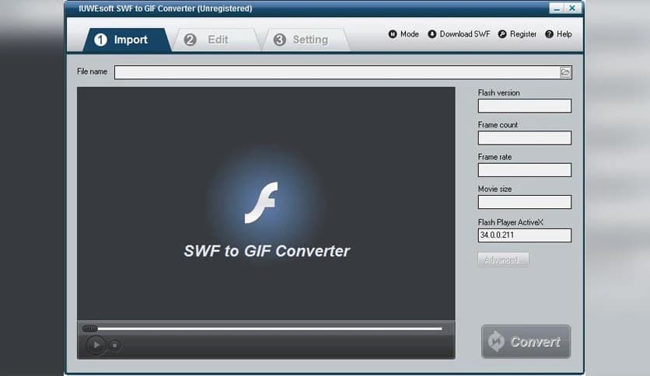This screenshot has height=376, width=650.
Task: Open Download SWF option
Action: [459, 34]
